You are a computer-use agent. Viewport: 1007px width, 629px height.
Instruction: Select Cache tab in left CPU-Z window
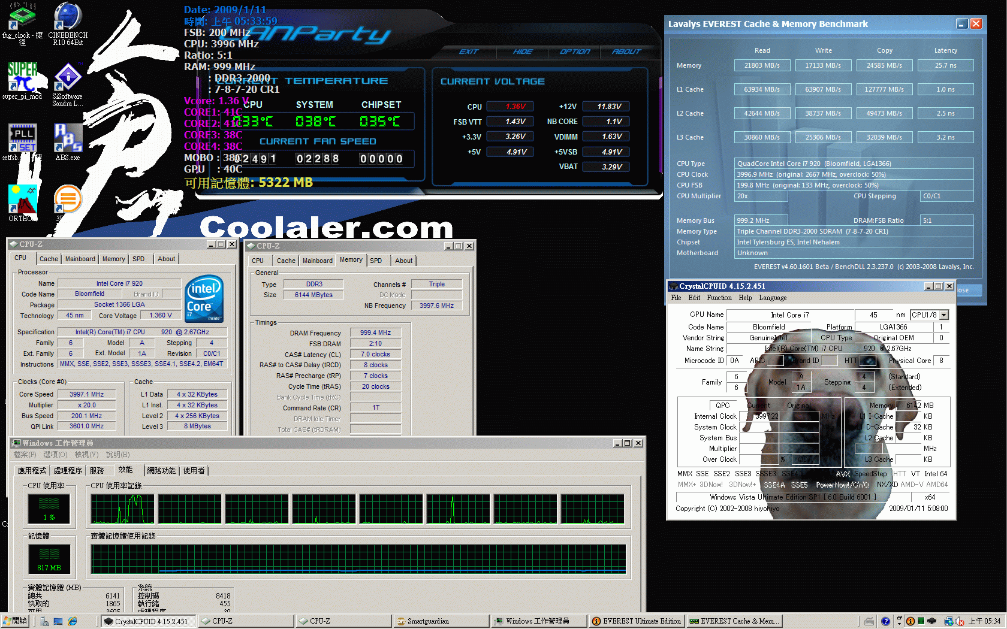[49, 259]
